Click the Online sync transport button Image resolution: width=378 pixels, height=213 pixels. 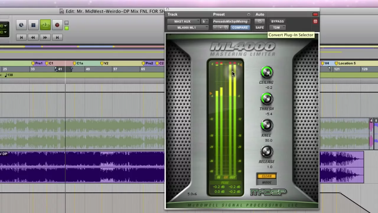coord(21,25)
